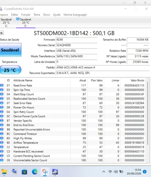Screen dimensions: 151x177
Task: Click the 25385 horas power-on hours field
Action: pos(138,62)
